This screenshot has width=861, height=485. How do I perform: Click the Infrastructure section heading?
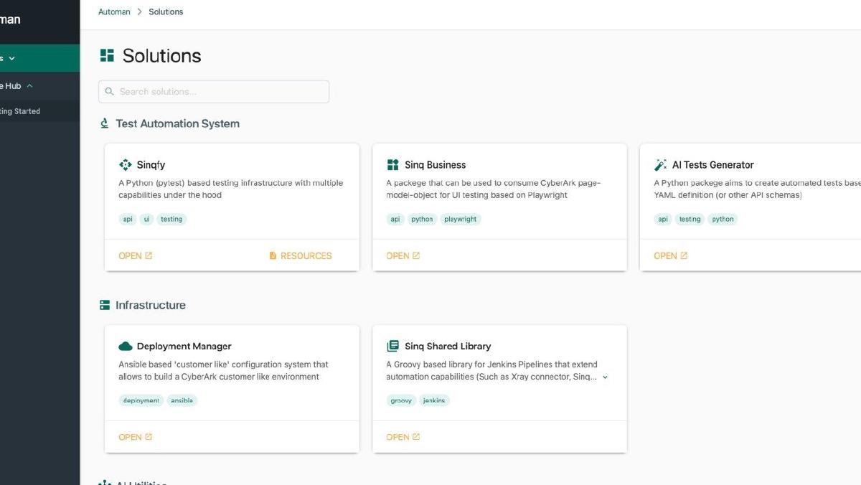151,305
